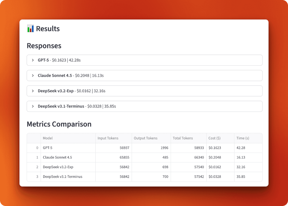Image resolution: width=288 pixels, height=206 pixels.
Task: Select the DeepSeek v3.1-Terminus table cell
Action: tap(68, 177)
